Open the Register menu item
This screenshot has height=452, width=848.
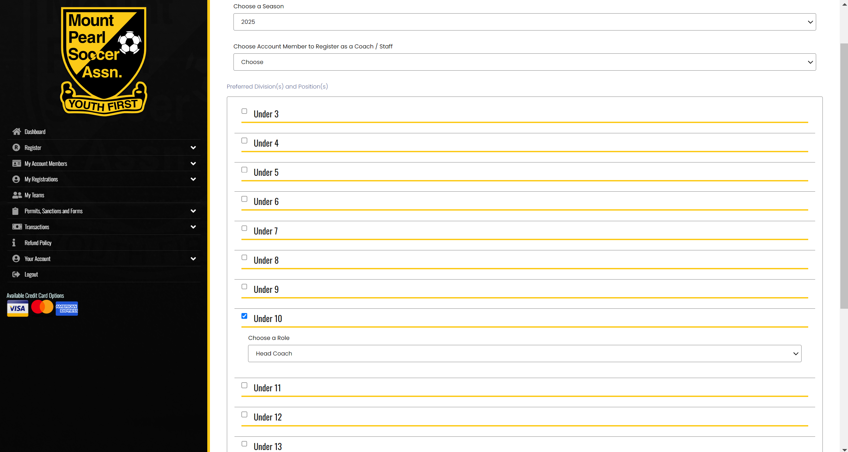(104, 148)
